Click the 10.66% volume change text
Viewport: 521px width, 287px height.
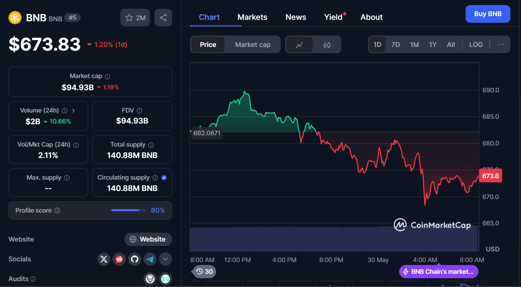(x=60, y=121)
